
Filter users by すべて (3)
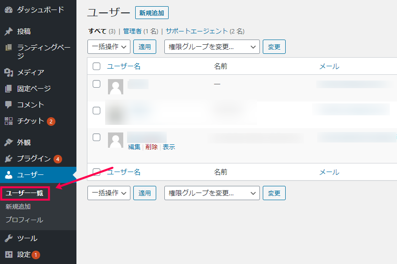[x=102, y=31]
